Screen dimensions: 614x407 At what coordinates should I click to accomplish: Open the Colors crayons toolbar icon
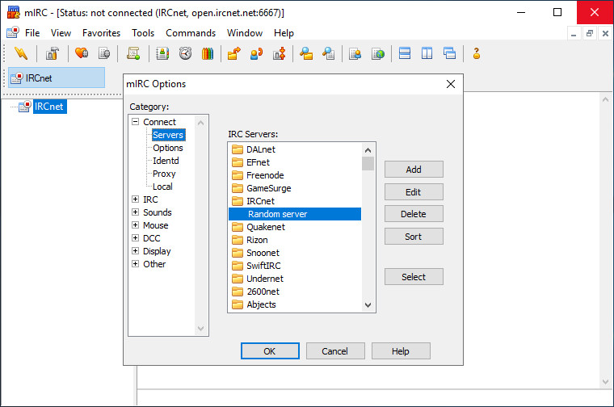[x=208, y=53]
